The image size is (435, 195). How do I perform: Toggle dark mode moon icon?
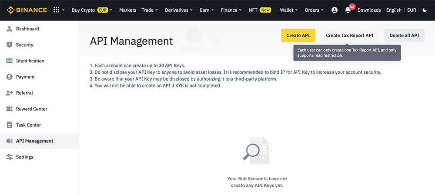pos(425,10)
